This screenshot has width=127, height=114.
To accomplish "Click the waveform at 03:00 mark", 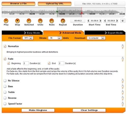I will 92,14.
